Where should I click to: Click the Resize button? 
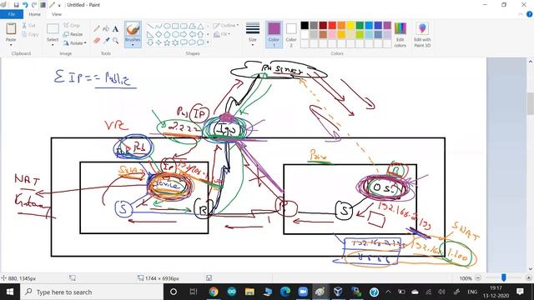[73, 34]
